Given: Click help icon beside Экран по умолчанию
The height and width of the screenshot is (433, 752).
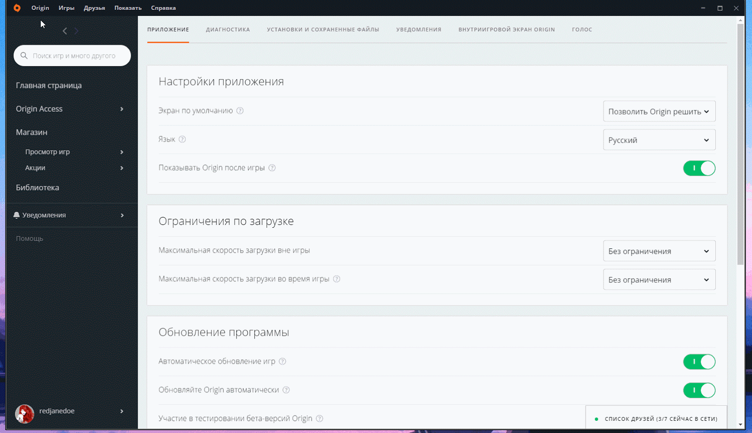Looking at the screenshot, I should (240, 110).
